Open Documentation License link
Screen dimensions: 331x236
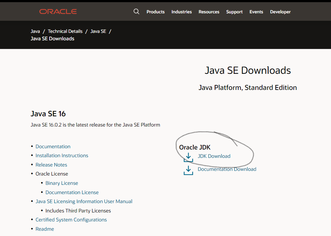coord(72,193)
